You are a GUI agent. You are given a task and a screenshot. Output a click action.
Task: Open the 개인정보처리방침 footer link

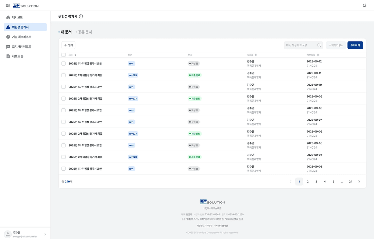[x=204, y=226]
